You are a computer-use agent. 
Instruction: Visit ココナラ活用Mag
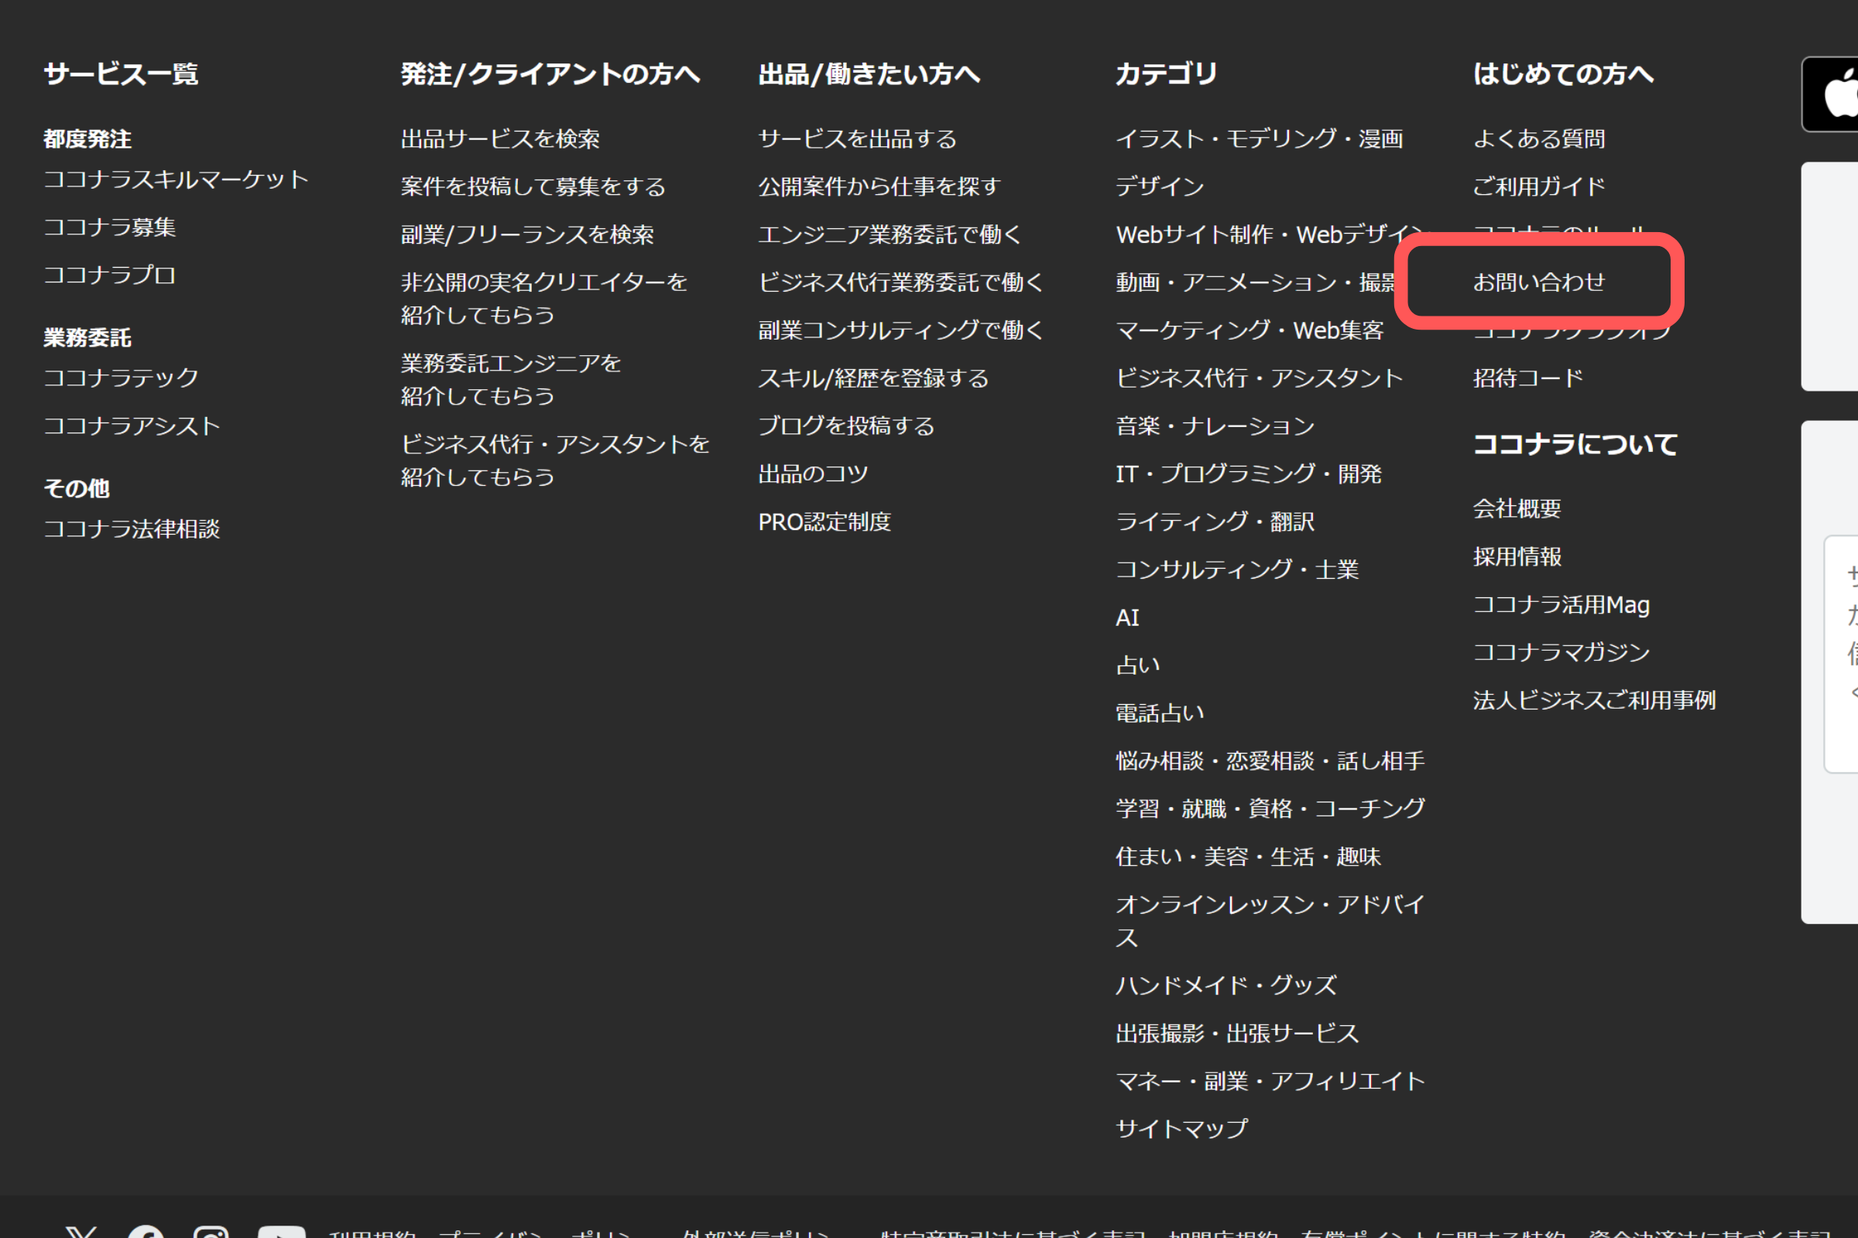pyautogui.click(x=1561, y=605)
